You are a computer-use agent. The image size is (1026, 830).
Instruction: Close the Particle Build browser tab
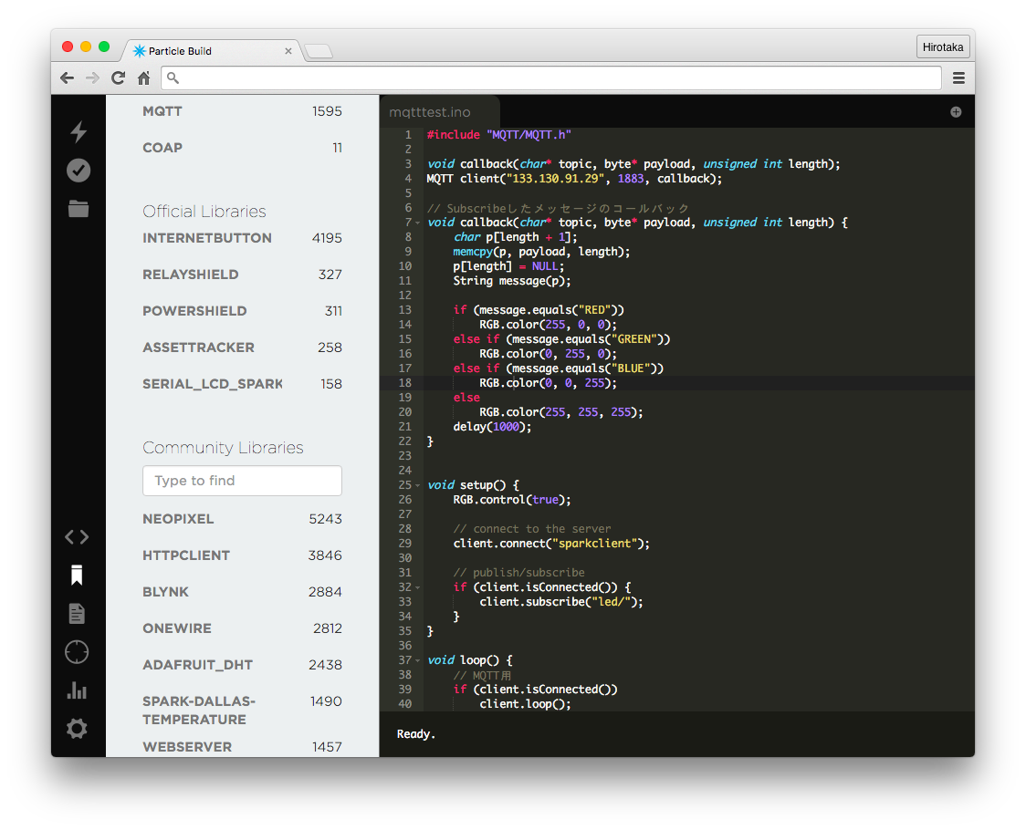click(288, 51)
